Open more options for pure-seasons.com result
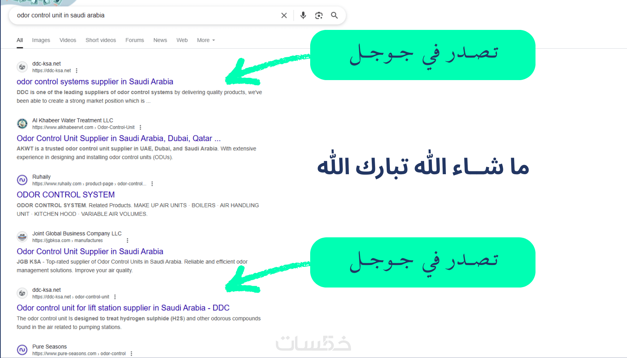 [131, 354]
